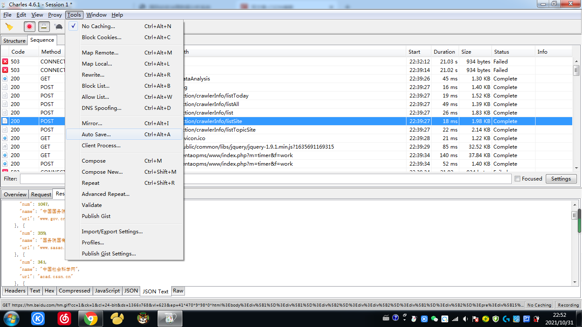This screenshot has width=582, height=327.
Task: Uncheck No Caching in Tools menu
Action: click(x=124, y=26)
